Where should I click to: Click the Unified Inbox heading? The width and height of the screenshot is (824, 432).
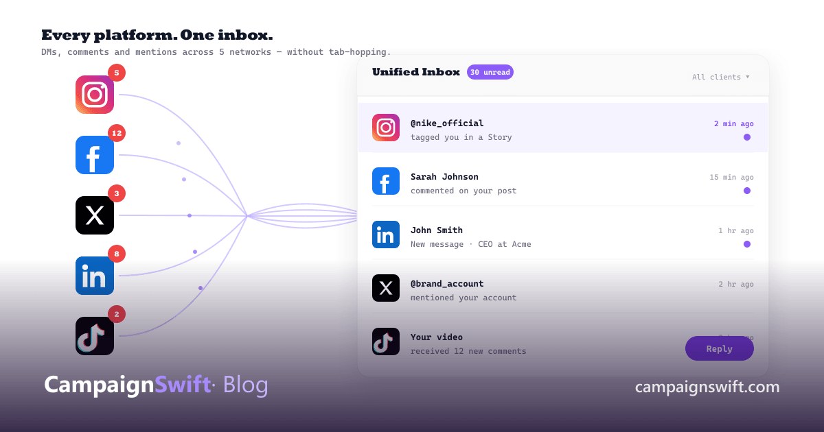pos(416,72)
